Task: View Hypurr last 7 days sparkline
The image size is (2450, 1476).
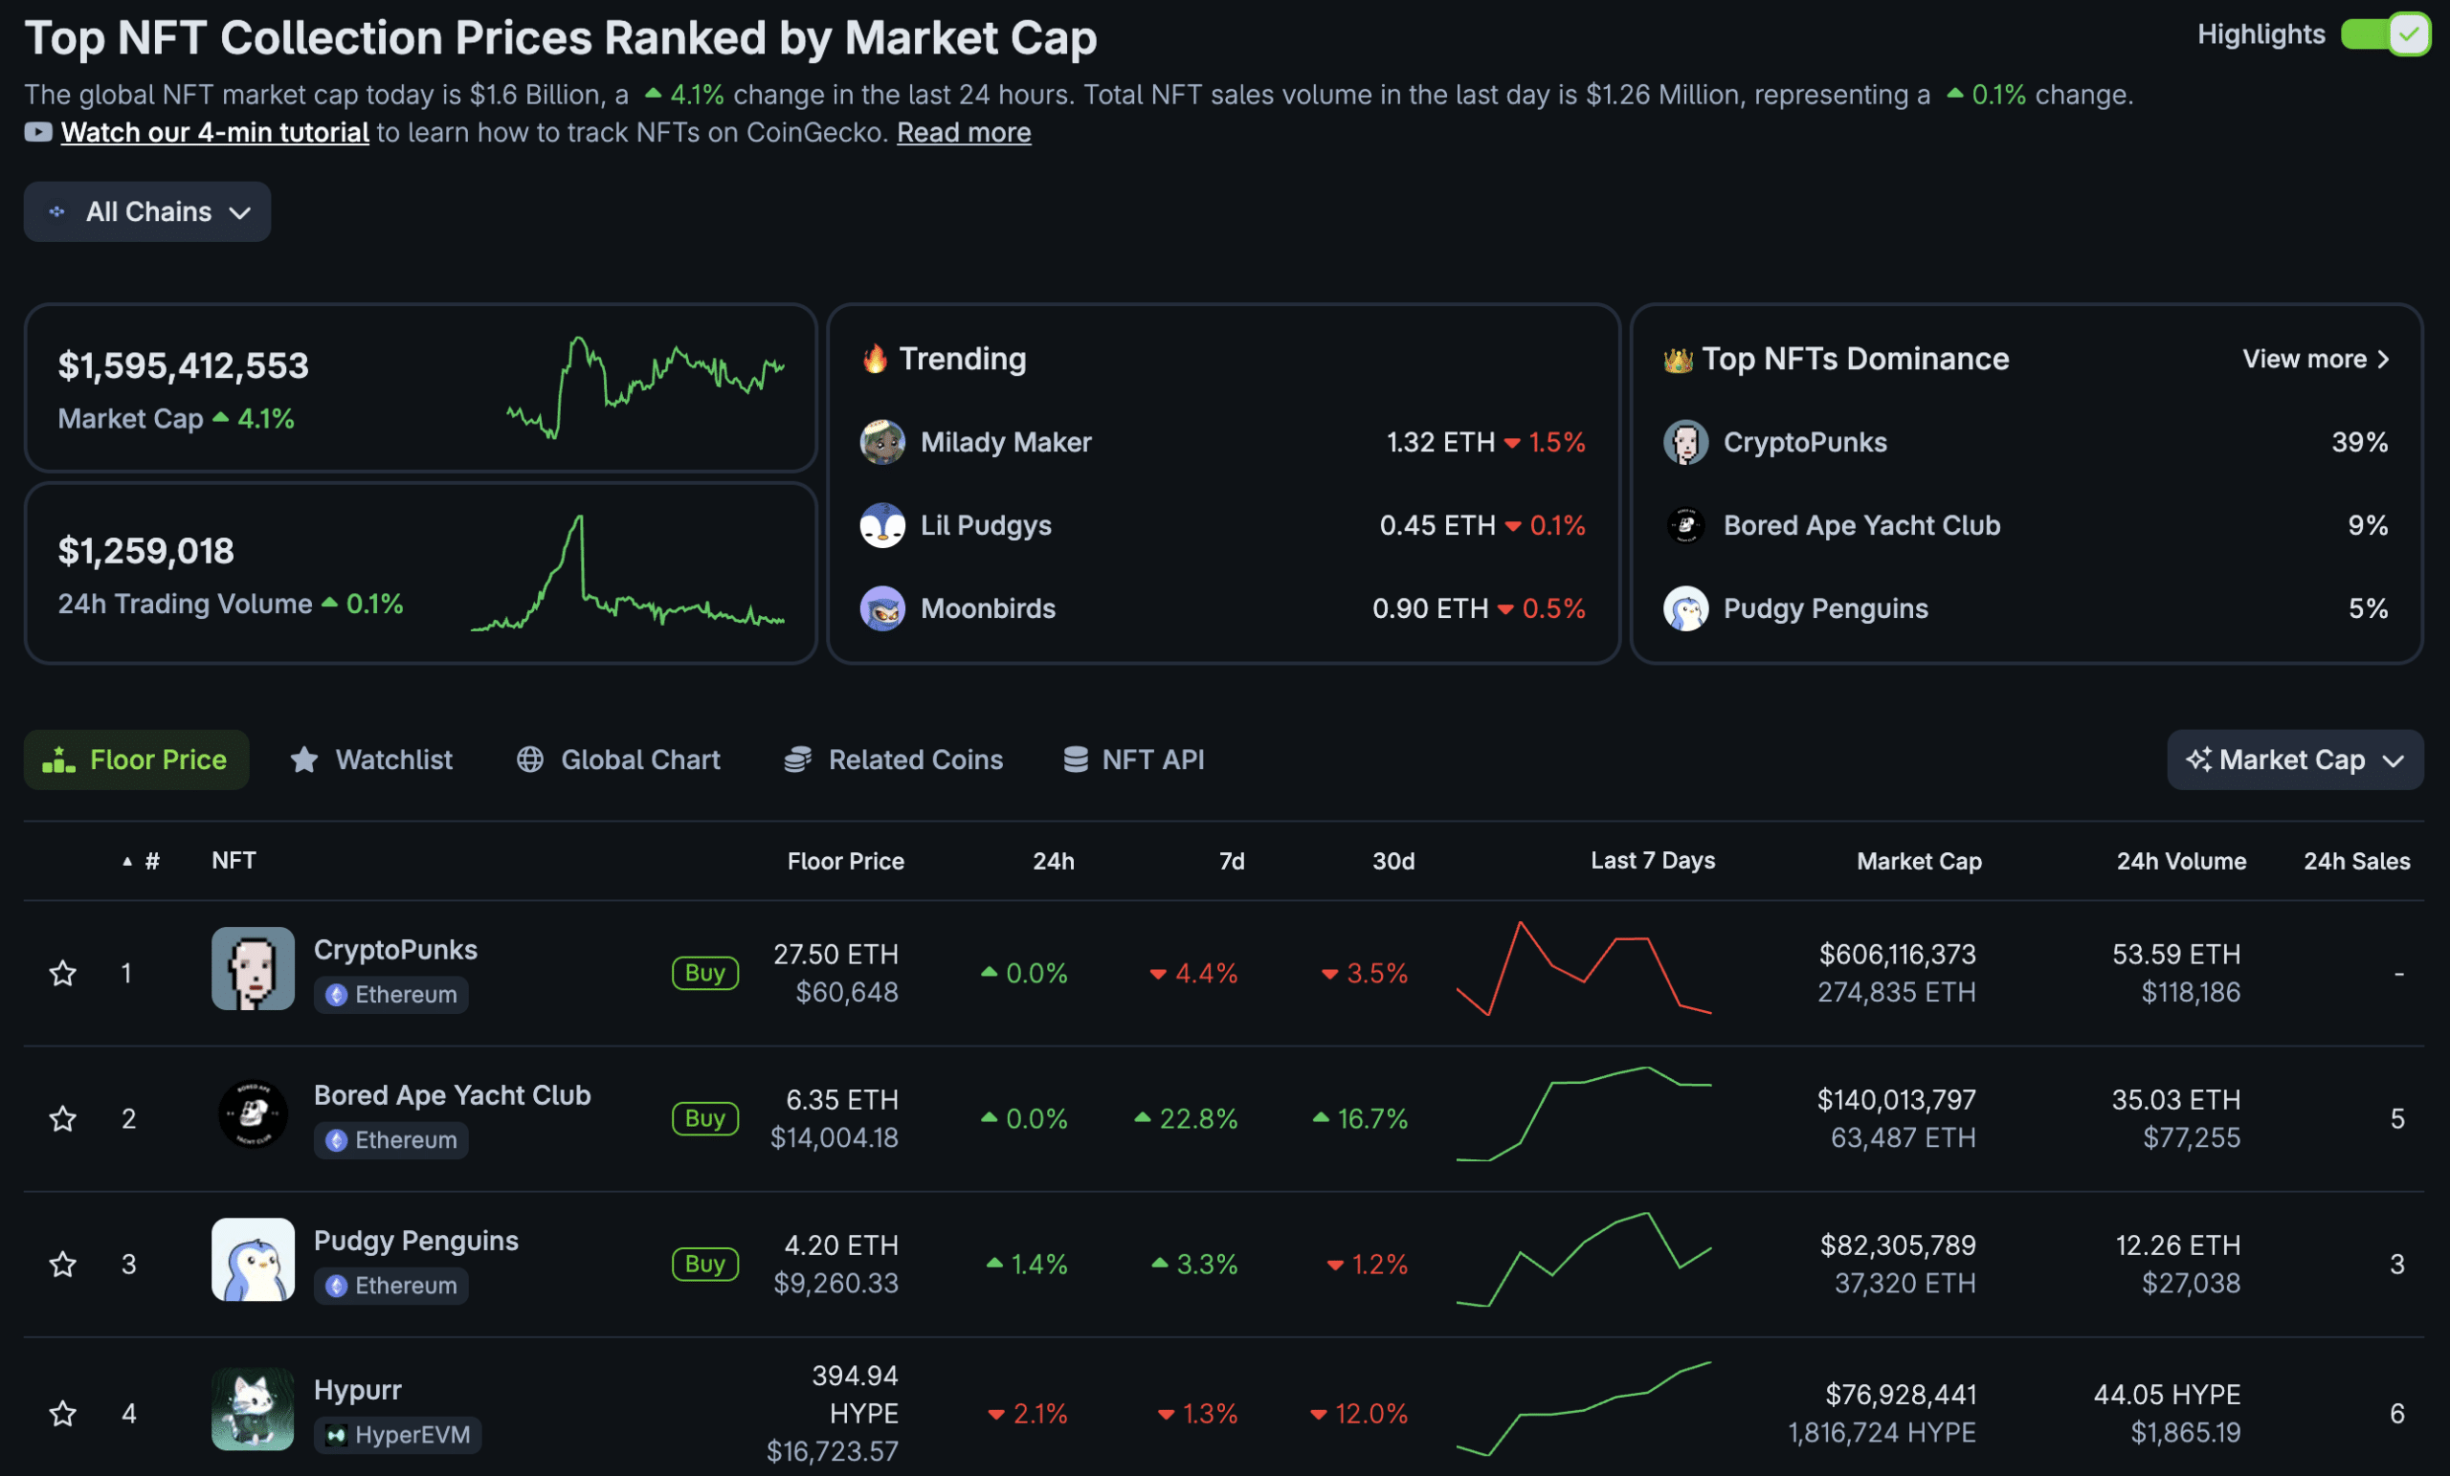Action: pos(1584,1409)
